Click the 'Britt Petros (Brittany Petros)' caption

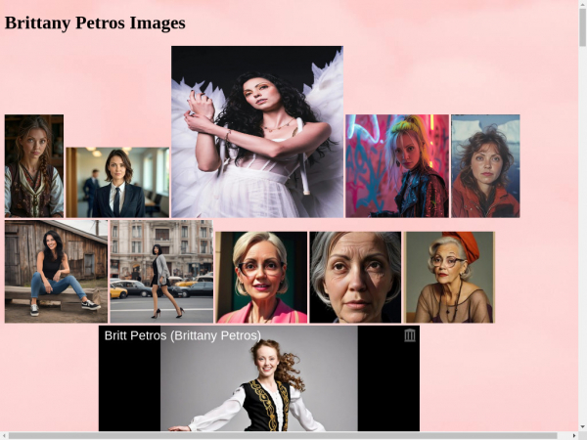click(x=183, y=335)
